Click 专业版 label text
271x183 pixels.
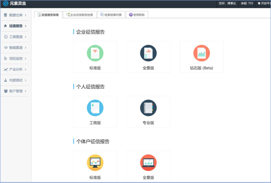[148, 122]
